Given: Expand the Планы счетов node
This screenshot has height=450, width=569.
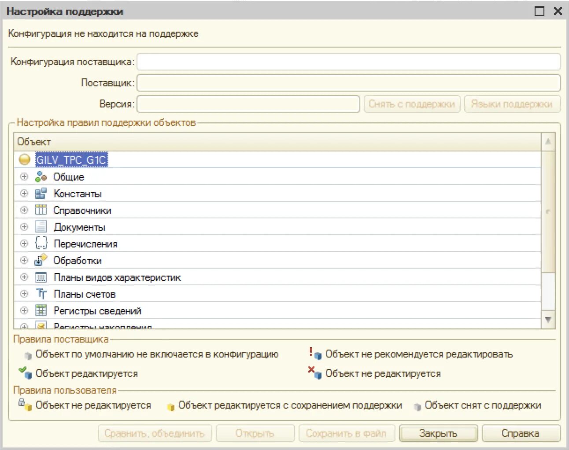Looking at the screenshot, I should (x=24, y=294).
